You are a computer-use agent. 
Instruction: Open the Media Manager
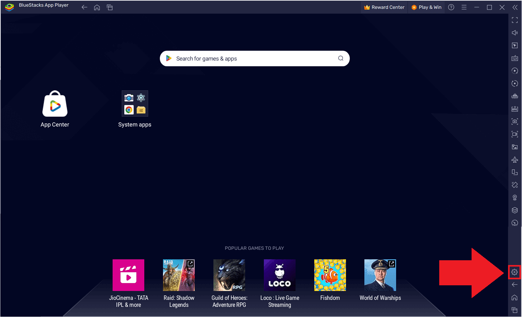[x=514, y=147]
